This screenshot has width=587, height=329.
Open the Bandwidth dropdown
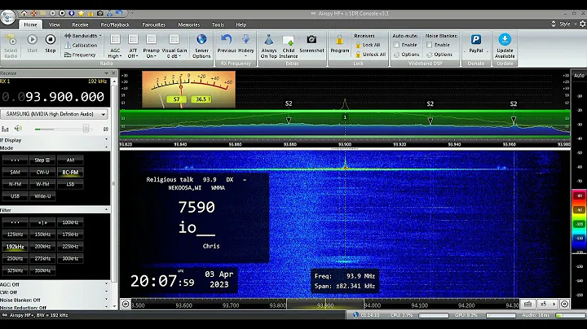coord(82,36)
